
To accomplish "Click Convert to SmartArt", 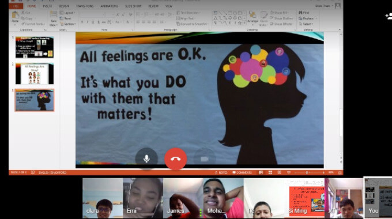I will (192, 24).
